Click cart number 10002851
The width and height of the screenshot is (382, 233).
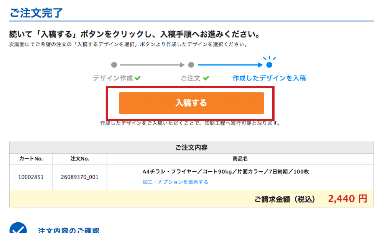31,177
